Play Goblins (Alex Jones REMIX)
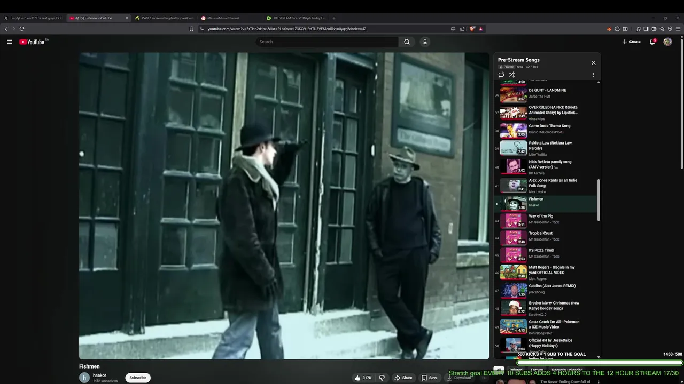The width and height of the screenshot is (684, 384). (x=546, y=291)
